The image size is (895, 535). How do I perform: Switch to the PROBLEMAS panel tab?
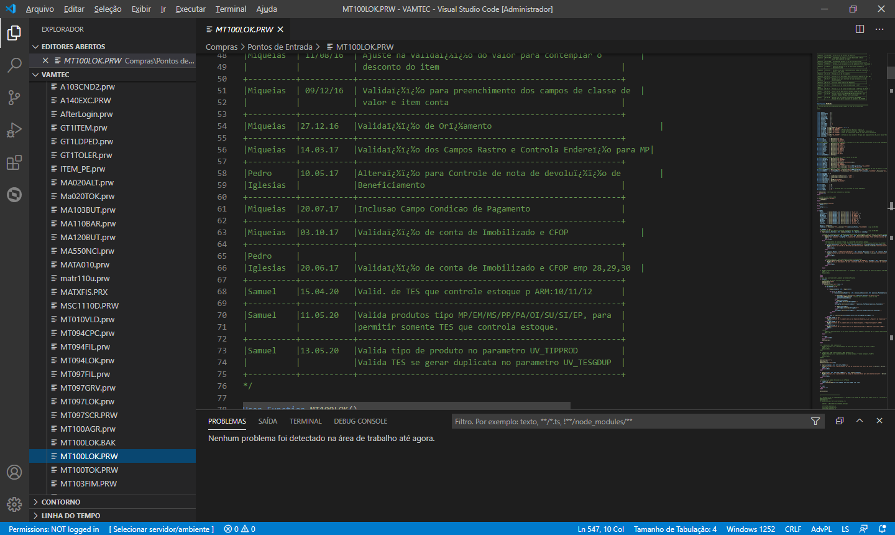227,421
